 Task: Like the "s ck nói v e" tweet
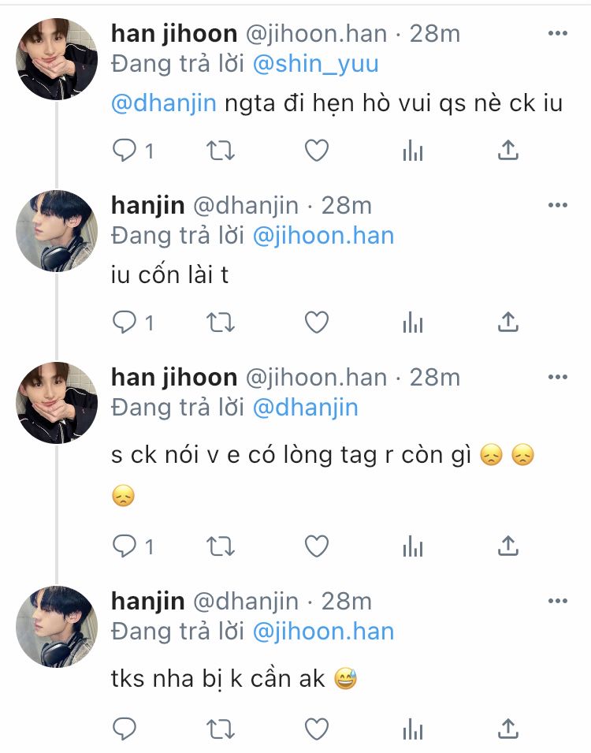tap(317, 546)
